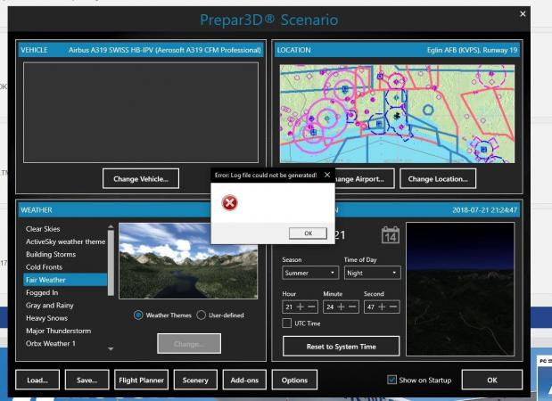Select Cold Fronts weather theme
Image resolution: width=552 pixels, height=401 pixels.
pos(65,267)
